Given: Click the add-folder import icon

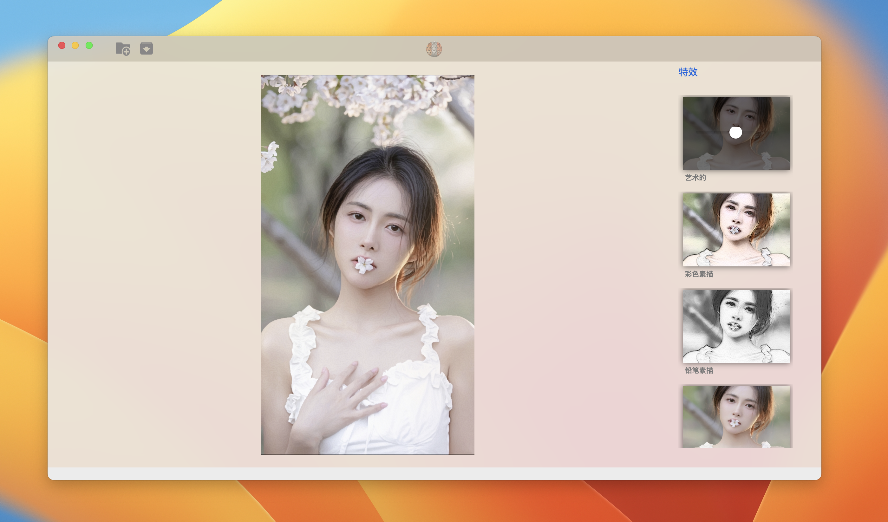Looking at the screenshot, I should tap(123, 48).
